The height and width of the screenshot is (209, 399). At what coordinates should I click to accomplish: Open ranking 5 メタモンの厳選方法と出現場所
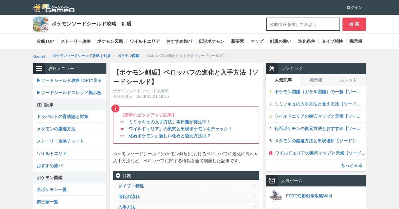(318, 141)
